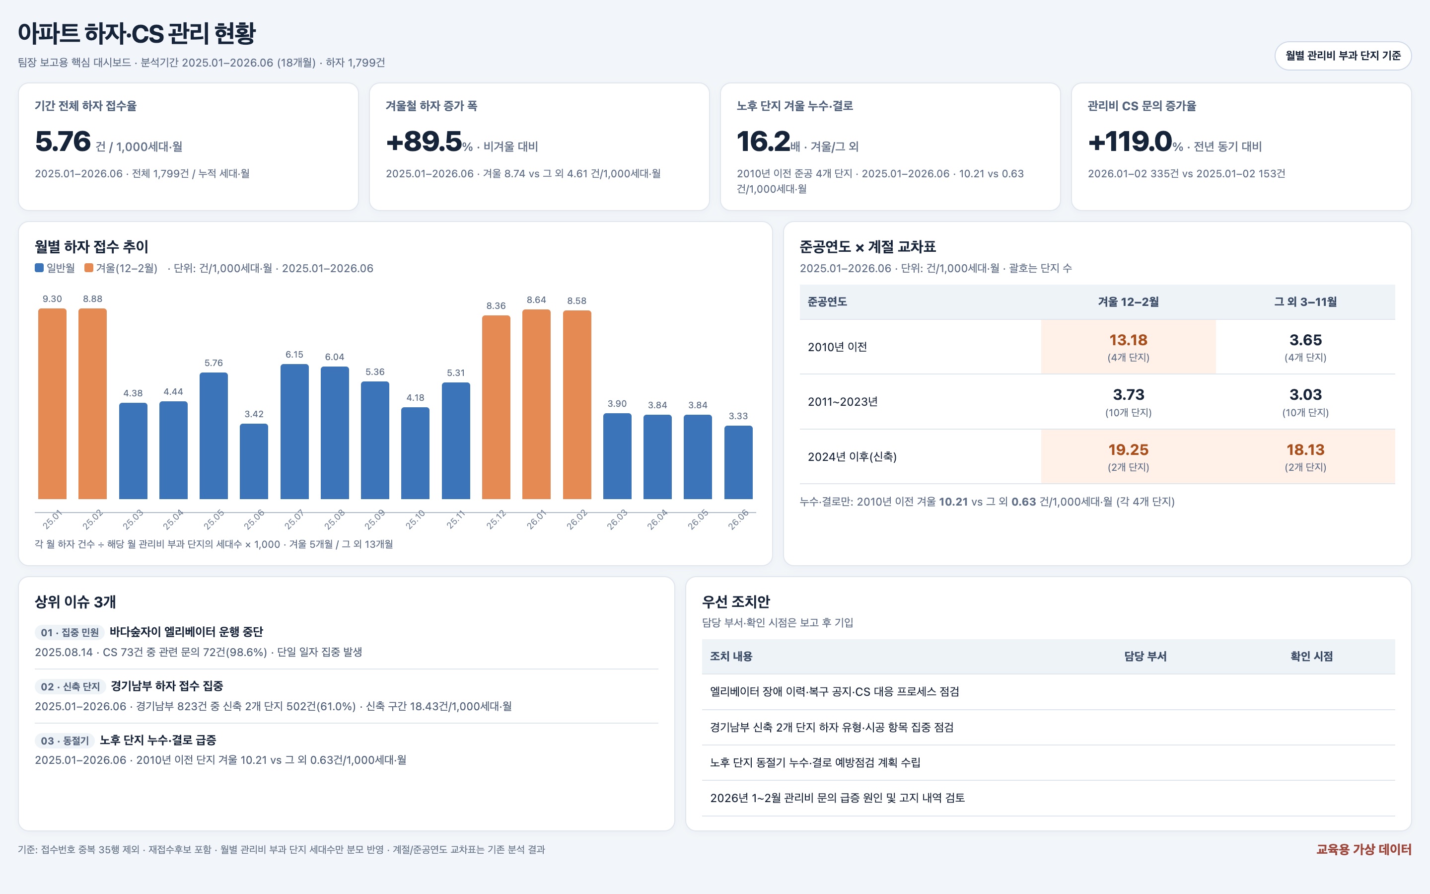
Task: Click the 노후 단지 동절기 누수·결로 예방점검 row
Action: [1048, 763]
